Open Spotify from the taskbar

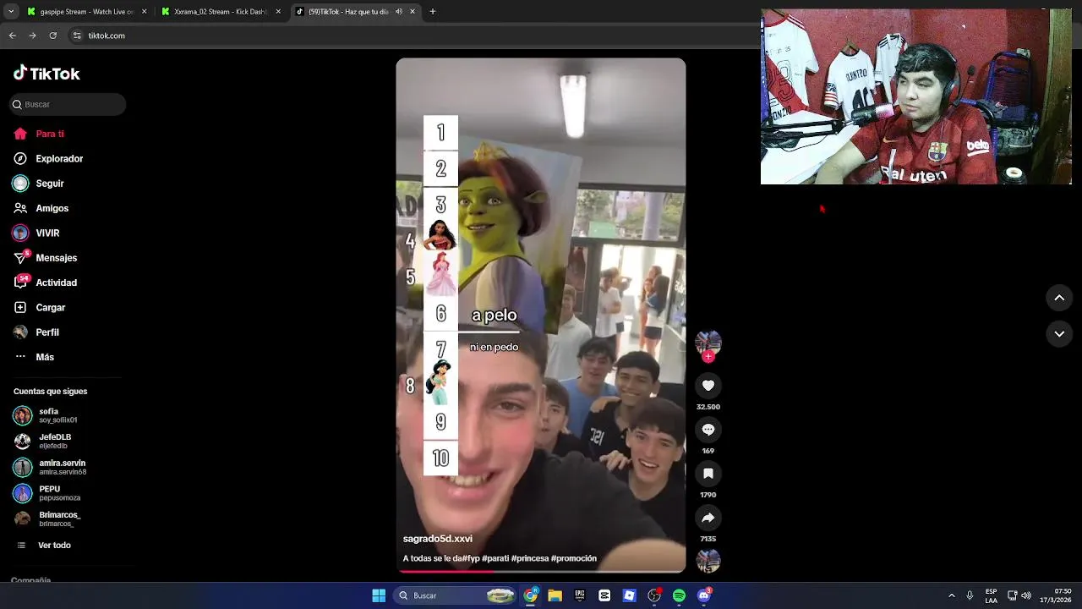click(x=679, y=595)
